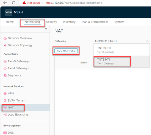151x135 pixels.
Task: Click the VPN icon in sidebar
Action: coord(5,93)
